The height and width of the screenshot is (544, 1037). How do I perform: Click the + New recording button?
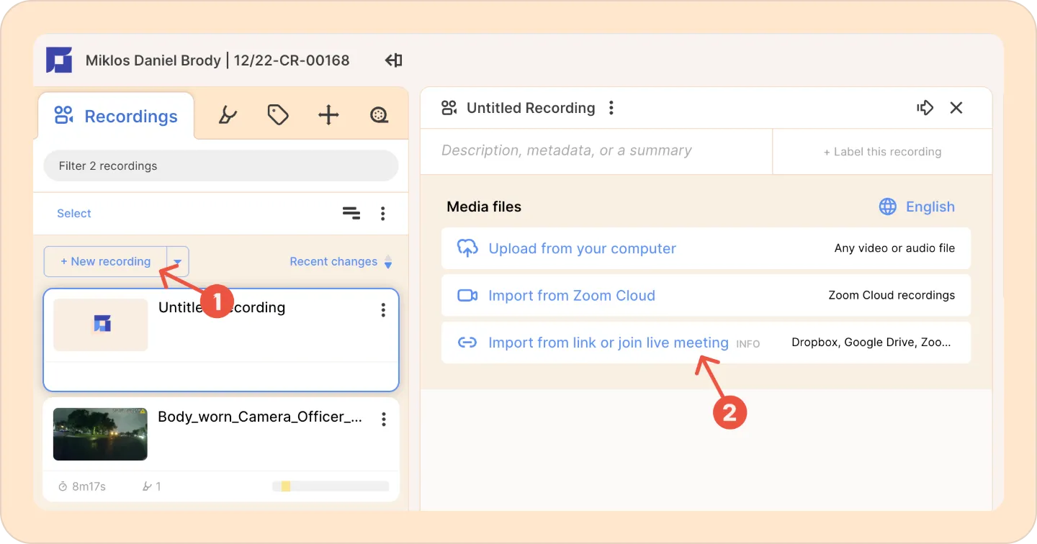(106, 262)
